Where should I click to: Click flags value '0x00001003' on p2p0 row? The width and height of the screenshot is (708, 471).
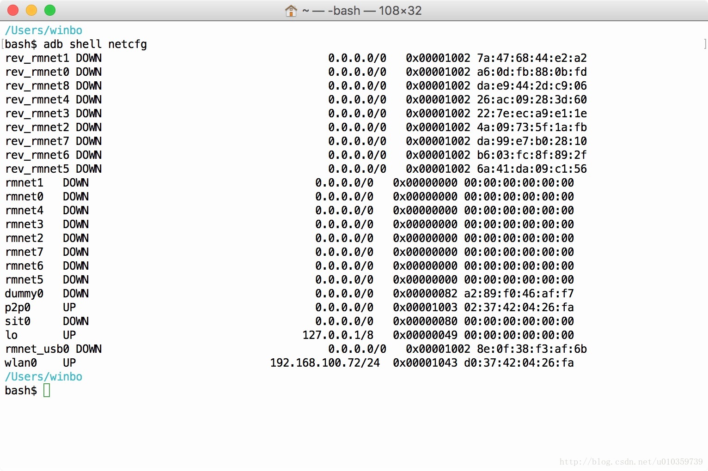coord(425,308)
